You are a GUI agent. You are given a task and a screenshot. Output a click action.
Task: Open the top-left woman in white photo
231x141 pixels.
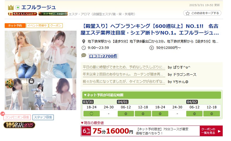[23, 54]
